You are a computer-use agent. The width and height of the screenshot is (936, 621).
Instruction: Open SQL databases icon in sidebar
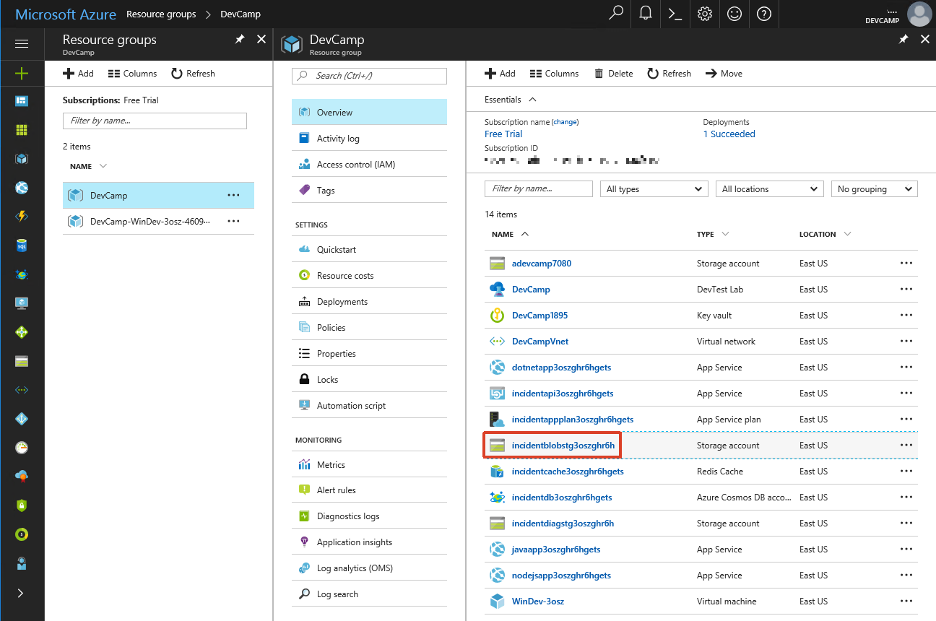(x=22, y=246)
